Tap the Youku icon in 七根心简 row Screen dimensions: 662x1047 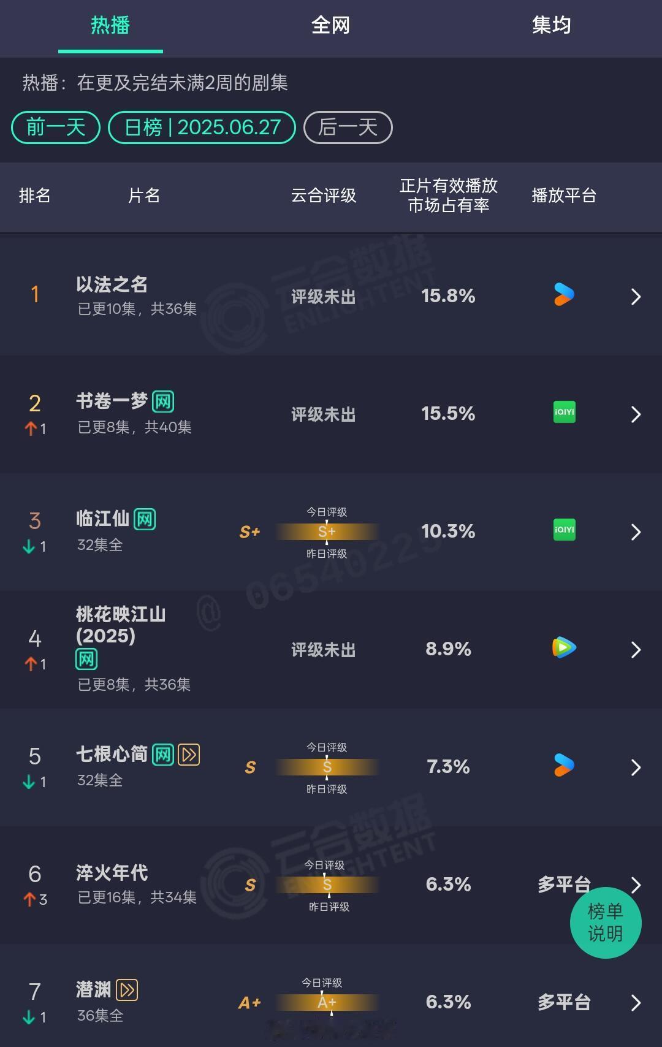(564, 766)
